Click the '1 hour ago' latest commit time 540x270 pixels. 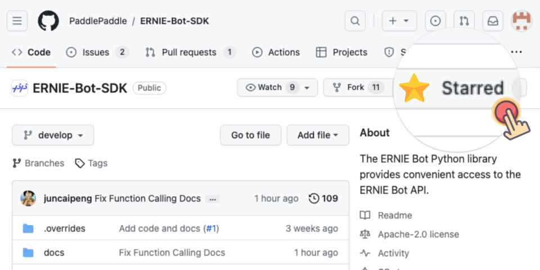point(276,199)
